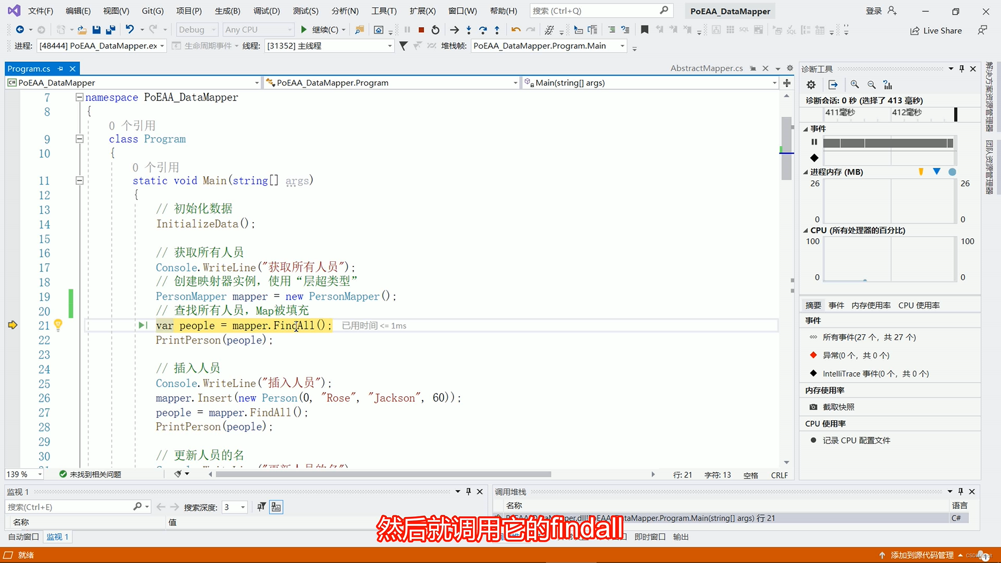This screenshot has height=563, width=1001.
Task: Collapse the namespace PoEAA_DataMapper block
Action: click(79, 97)
